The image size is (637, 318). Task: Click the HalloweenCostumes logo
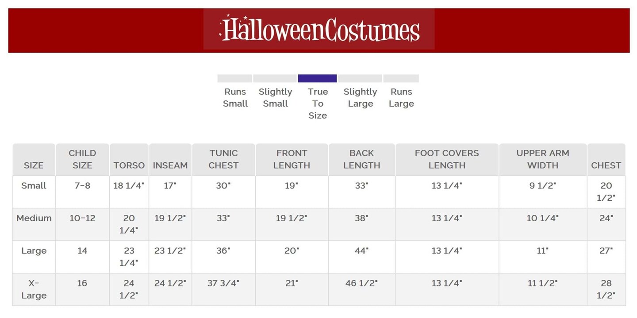(x=319, y=30)
